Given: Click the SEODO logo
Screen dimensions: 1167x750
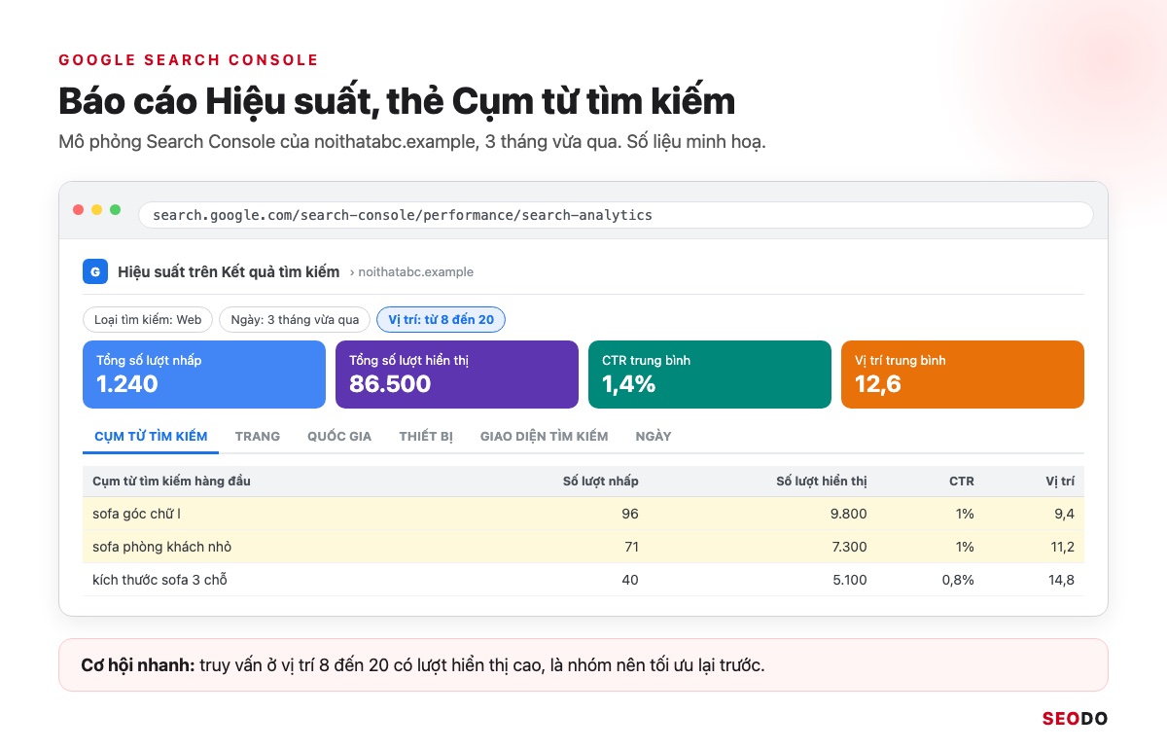Looking at the screenshot, I should [1075, 719].
